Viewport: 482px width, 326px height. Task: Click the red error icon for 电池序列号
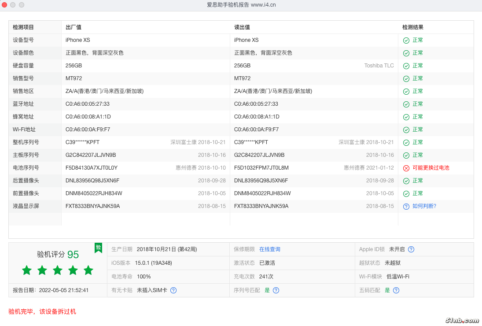406,168
